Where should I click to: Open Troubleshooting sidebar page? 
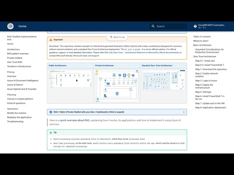coord(15,121)
